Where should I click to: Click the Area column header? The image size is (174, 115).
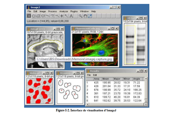coord(97,79)
